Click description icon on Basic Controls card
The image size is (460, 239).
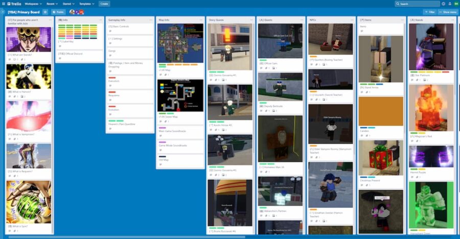110,31
